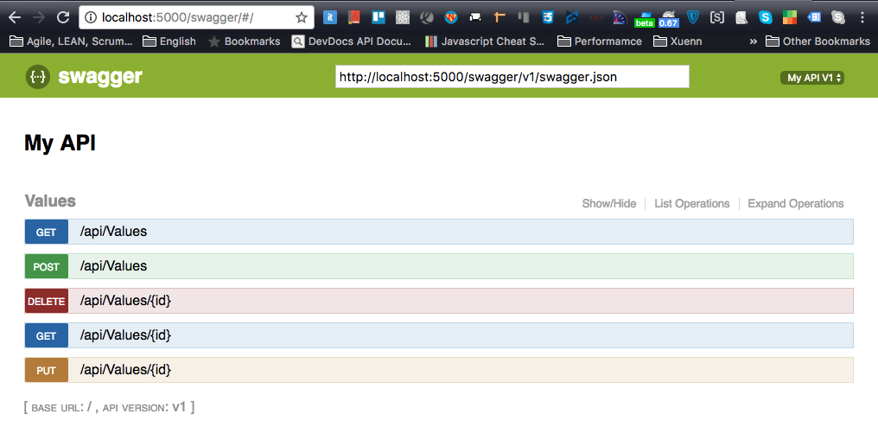Image resolution: width=878 pixels, height=433 pixels.
Task: Click the List Operations link
Action: (x=691, y=204)
